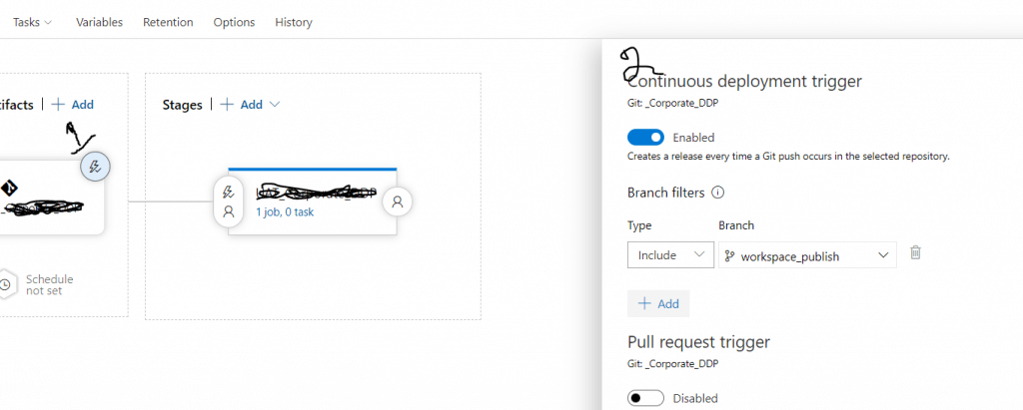Expand the Stages Add dropdown chevron
The width and height of the screenshot is (1023, 410).
[275, 104]
